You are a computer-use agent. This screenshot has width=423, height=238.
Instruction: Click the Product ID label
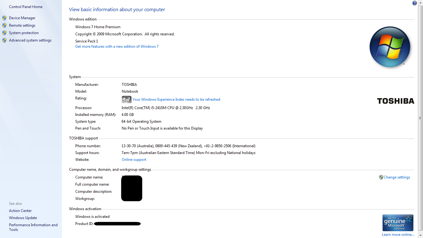tap(84, 224)
